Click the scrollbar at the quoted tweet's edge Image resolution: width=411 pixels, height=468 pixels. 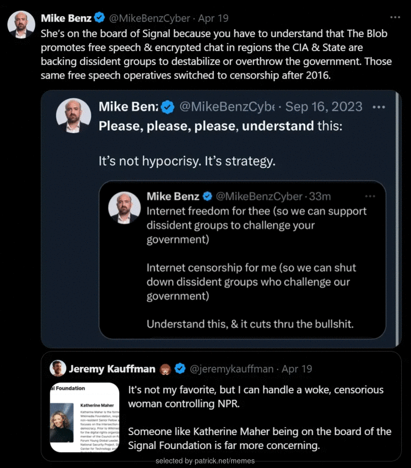(397, 219)
